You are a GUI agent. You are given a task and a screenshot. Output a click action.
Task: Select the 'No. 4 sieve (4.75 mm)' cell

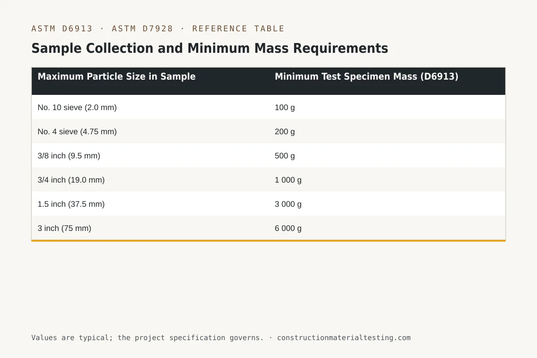[150, 132]
